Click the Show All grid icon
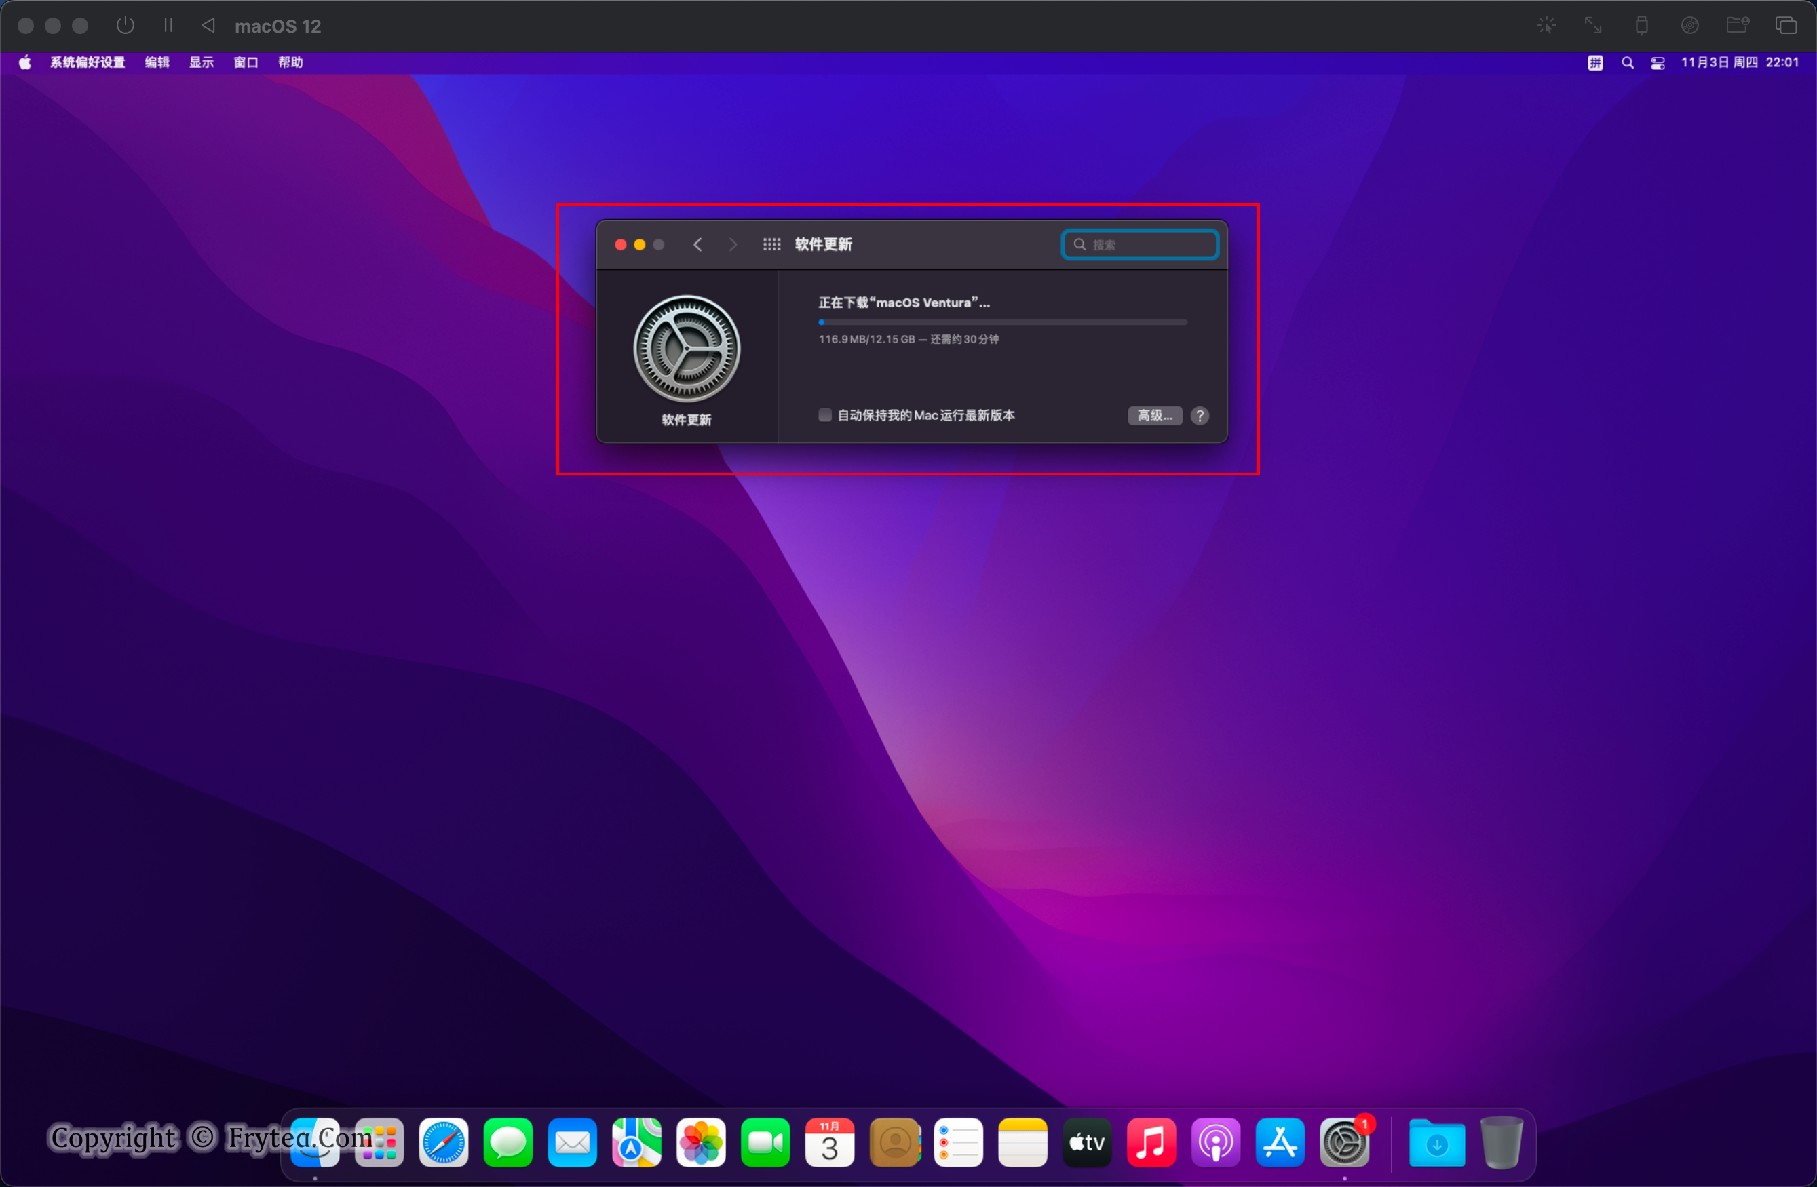Viewport: 1817px width, 1187px height. 771,244
